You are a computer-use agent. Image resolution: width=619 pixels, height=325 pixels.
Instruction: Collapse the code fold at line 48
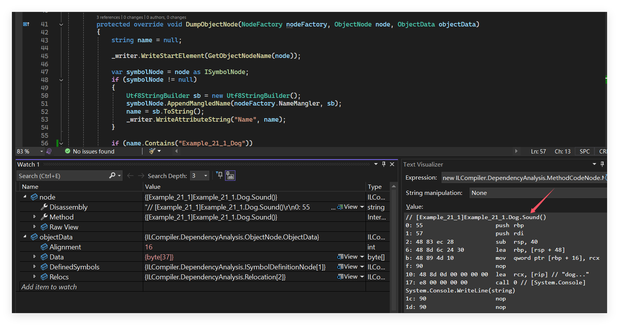[x=61, y=80]
